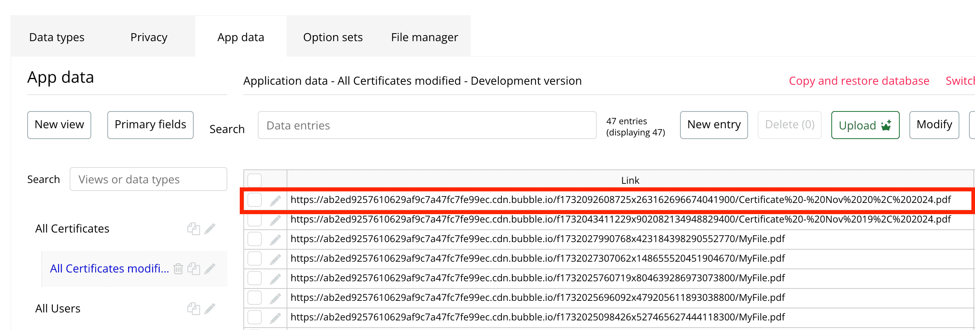Click copy icon beside All Users
Screen dimensions: 975x330
194,308
